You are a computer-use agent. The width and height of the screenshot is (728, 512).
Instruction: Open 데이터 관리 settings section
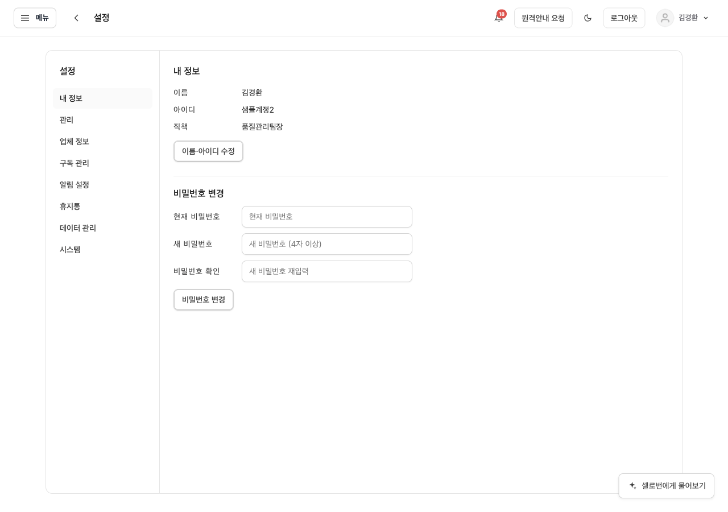[x=102, y=228]
